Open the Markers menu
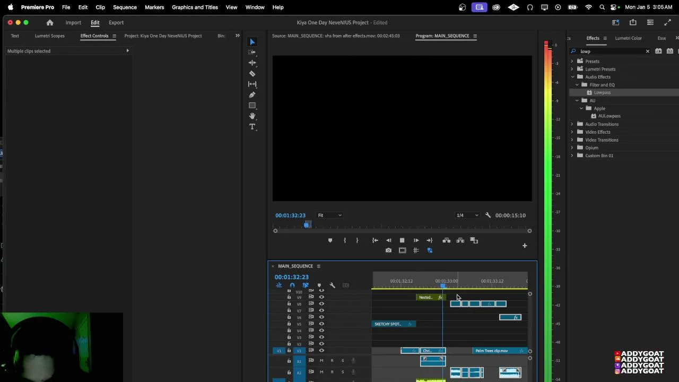 tap(154, 7)
